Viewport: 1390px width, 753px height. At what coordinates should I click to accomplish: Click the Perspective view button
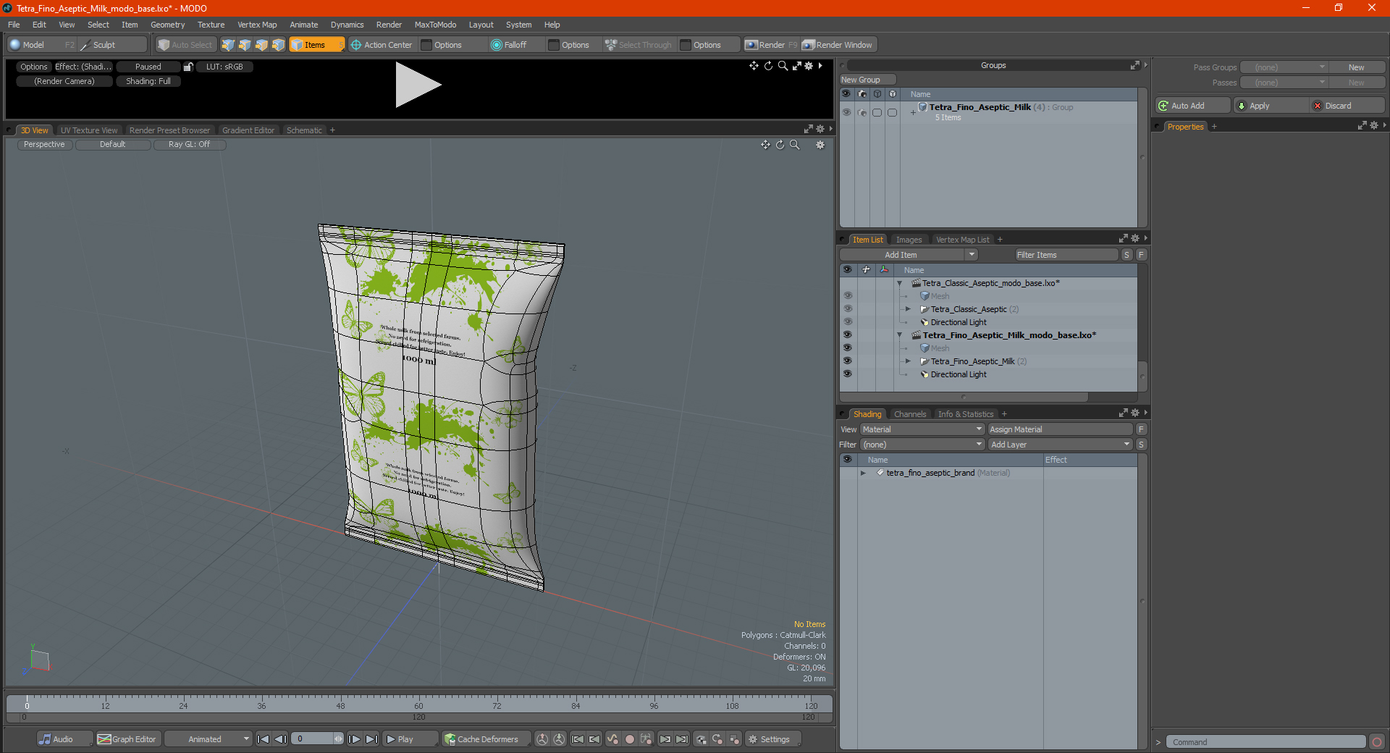tap(44, 145)
